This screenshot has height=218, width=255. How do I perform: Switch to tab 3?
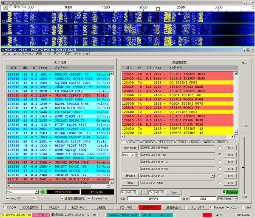[137, 142]
